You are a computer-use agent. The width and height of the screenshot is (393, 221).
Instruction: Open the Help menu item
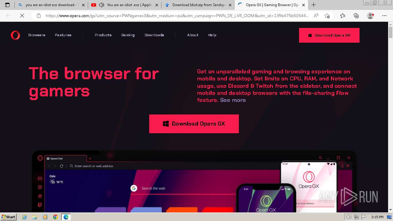pos(212,35)
